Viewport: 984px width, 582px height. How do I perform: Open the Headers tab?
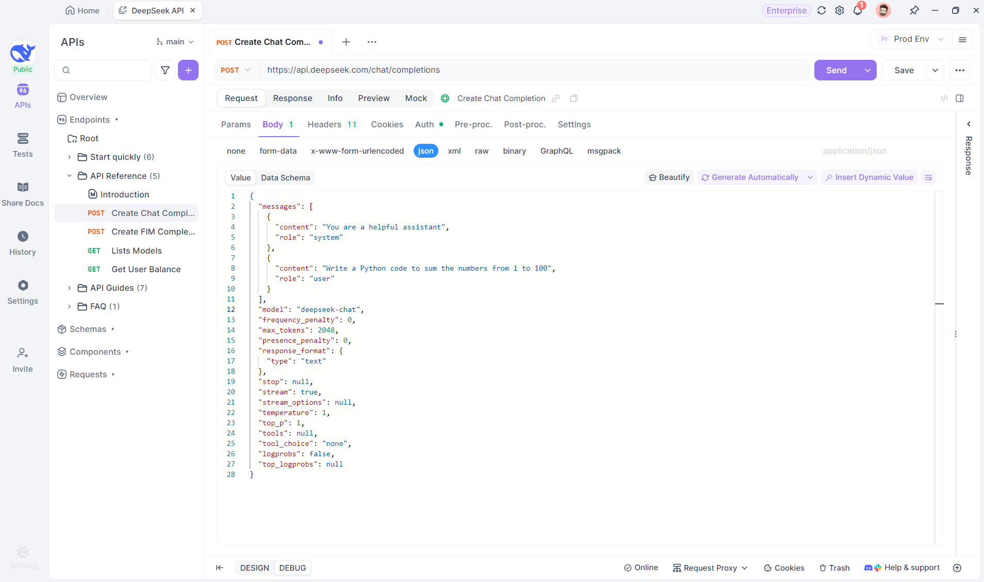click(x=332, y=125)
